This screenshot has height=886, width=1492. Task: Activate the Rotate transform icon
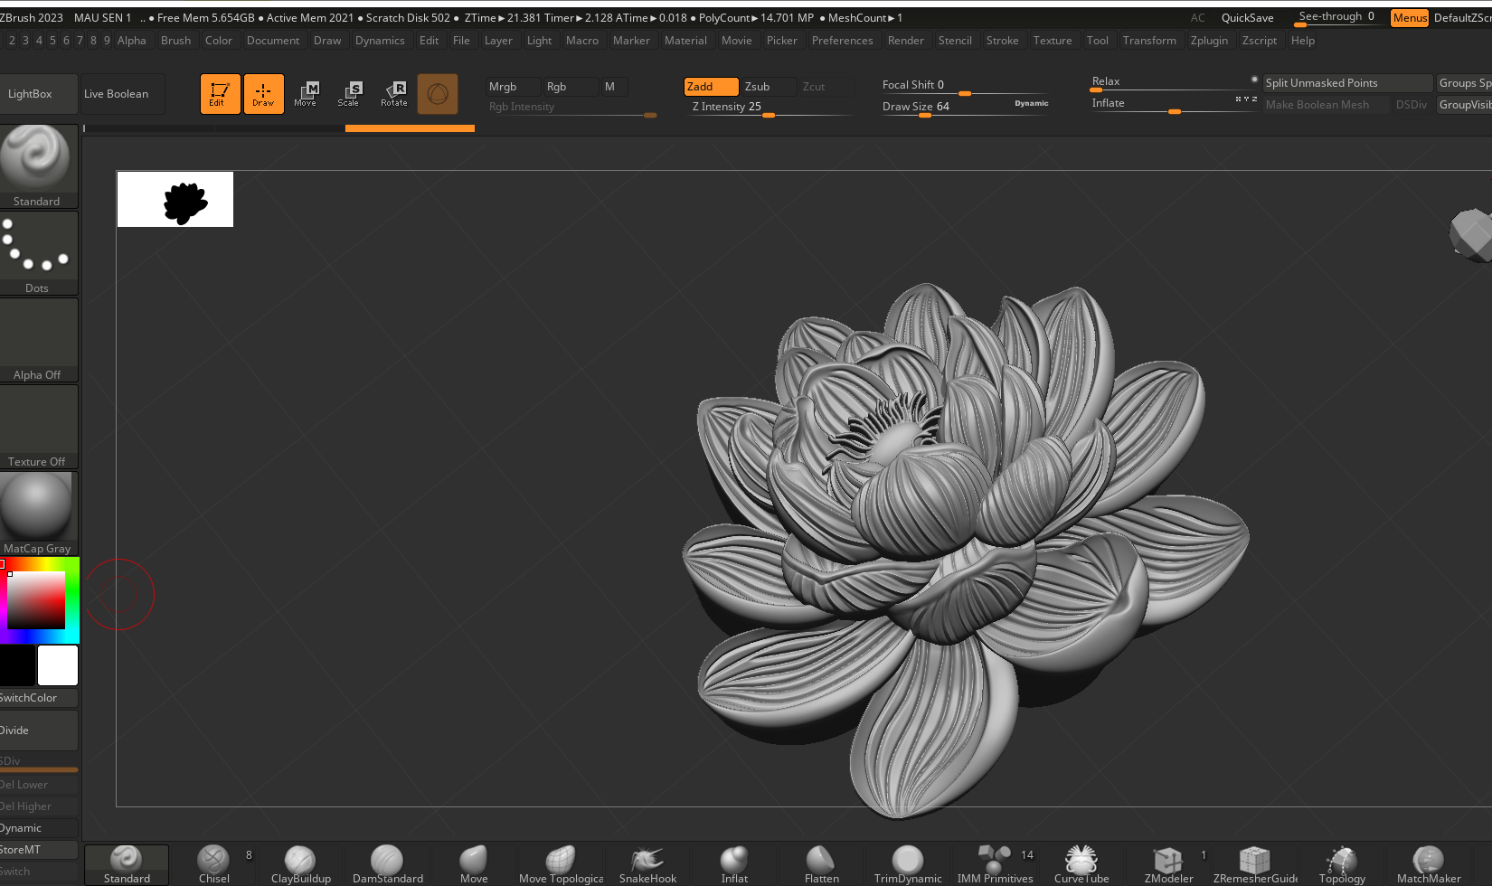click(x=393, y=93)
